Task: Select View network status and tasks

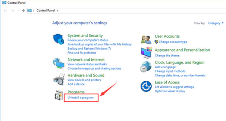Action: pyautogui.click(x=87, y=64)
